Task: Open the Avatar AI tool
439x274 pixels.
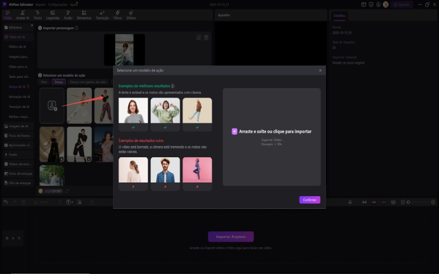Action: point(22,15)
